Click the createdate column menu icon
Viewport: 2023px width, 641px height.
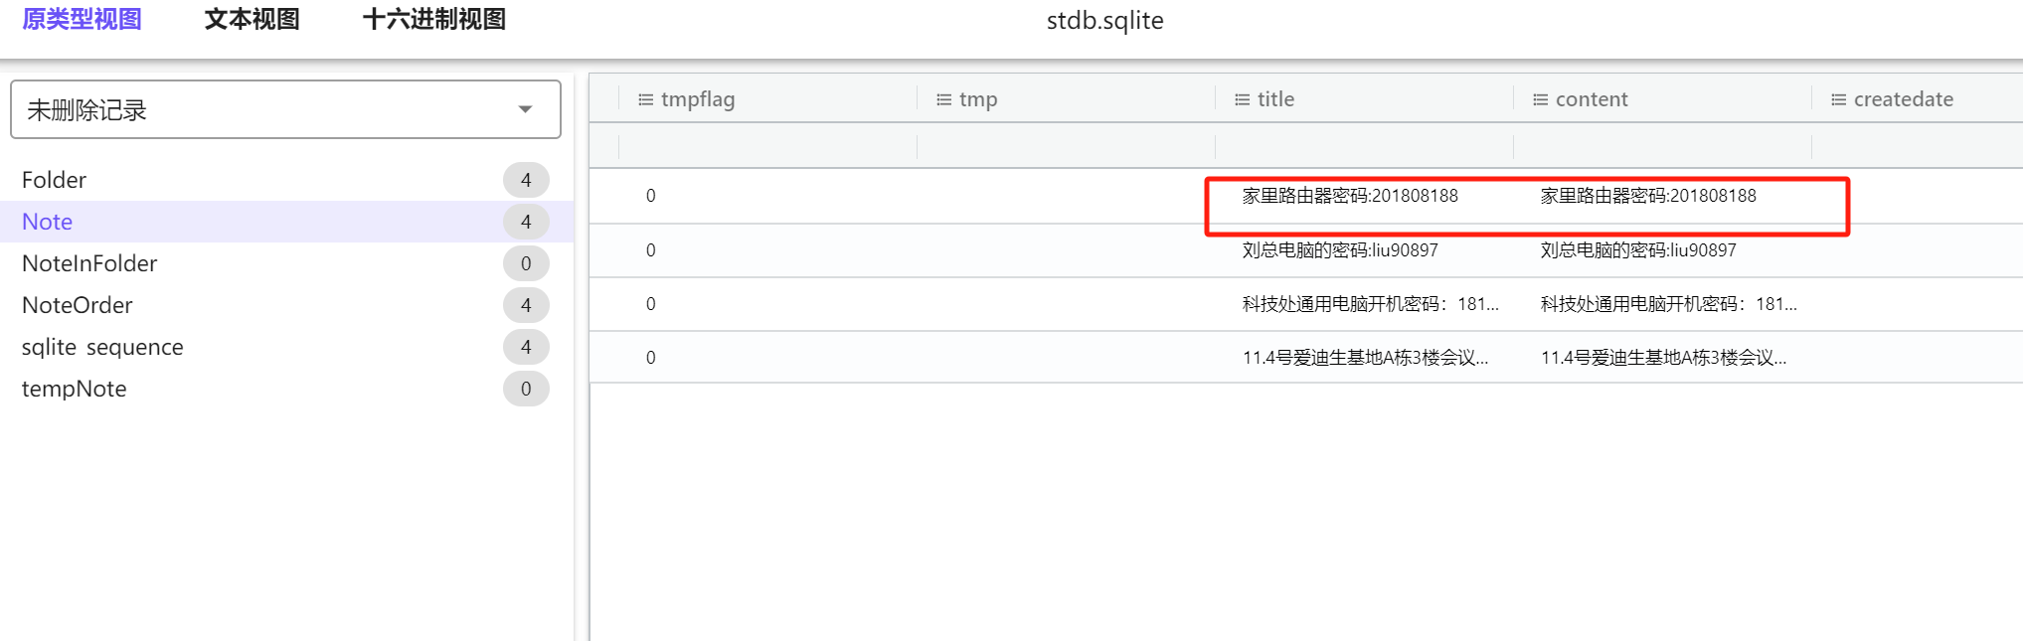[1839, 99]
